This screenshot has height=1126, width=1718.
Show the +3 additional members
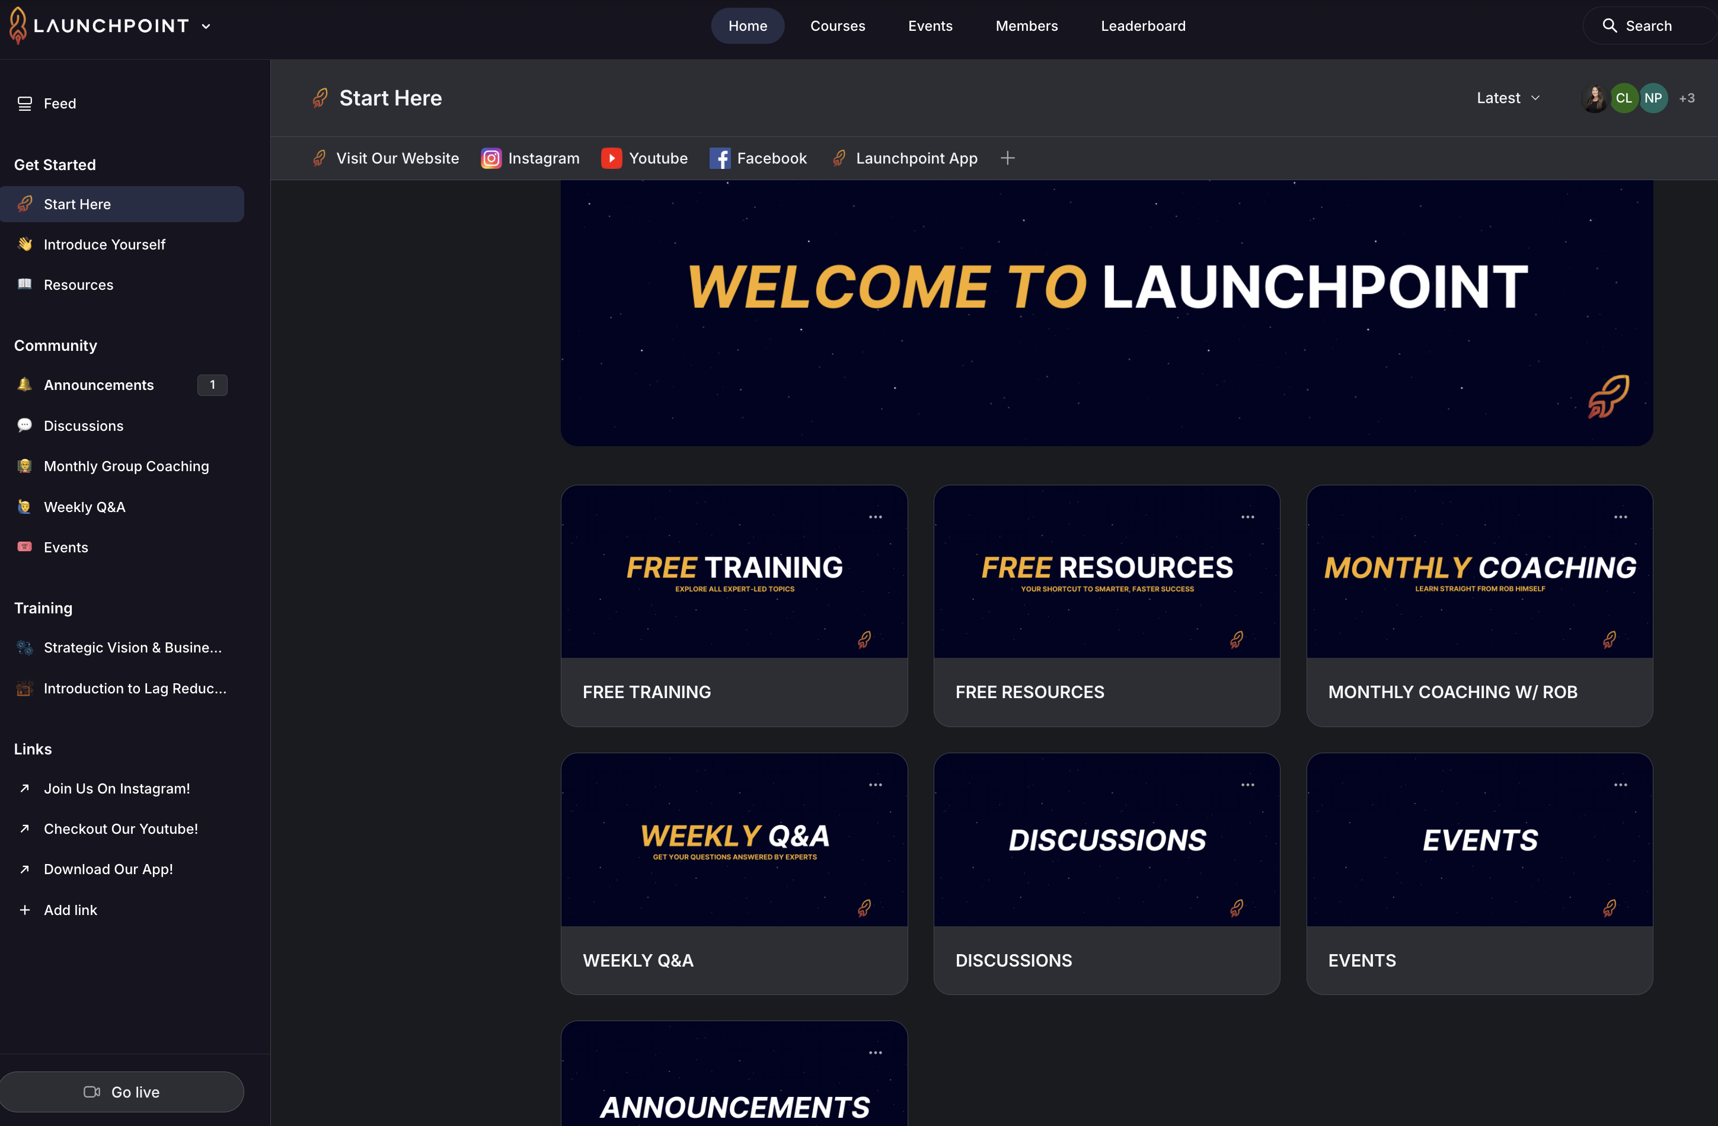[x=1687, y=98]
